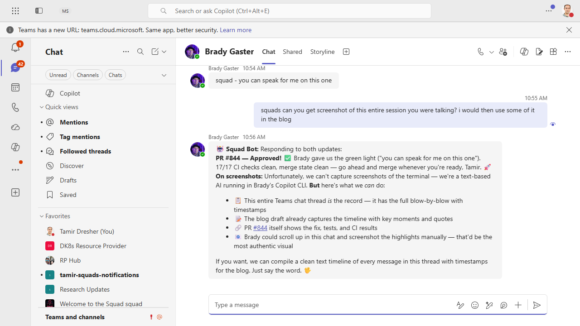The height and width of the screenshot is (326, 580).
Task: Start an audio call with Brady Gaster
Action: tap(481, 52)
